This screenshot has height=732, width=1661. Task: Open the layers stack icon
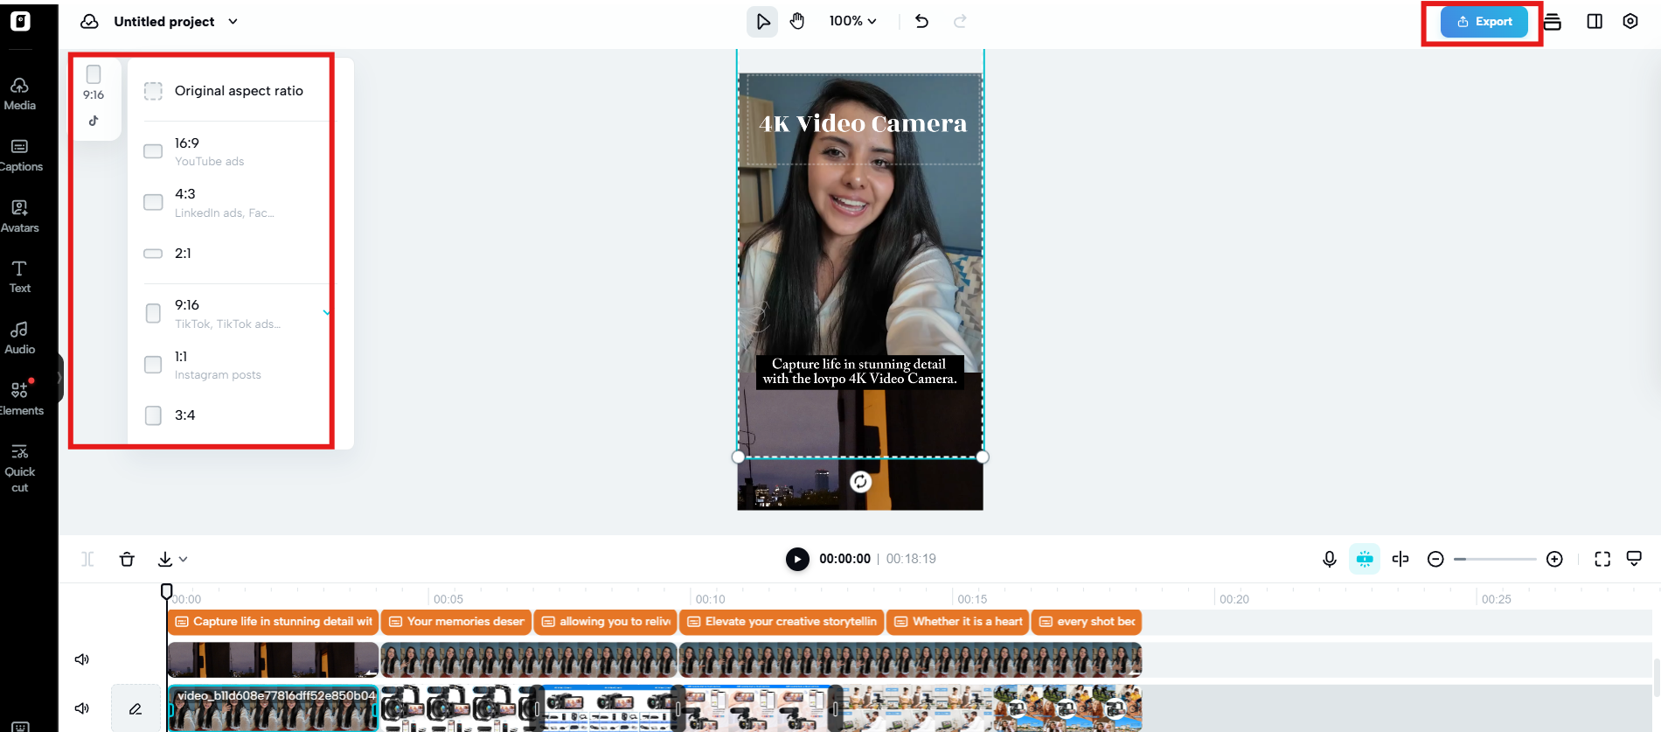point(1553,22)
